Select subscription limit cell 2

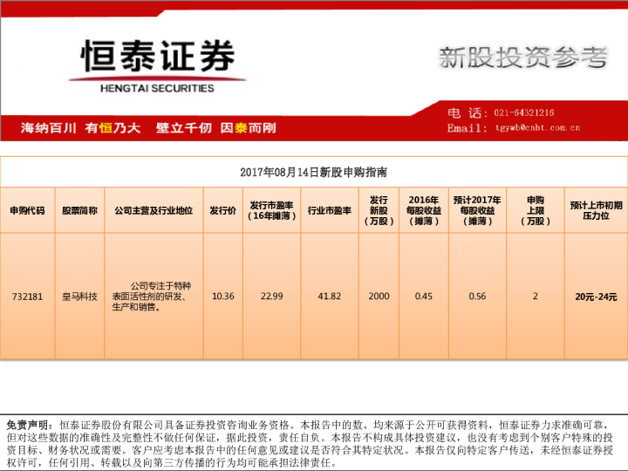[x=536, y=297]
